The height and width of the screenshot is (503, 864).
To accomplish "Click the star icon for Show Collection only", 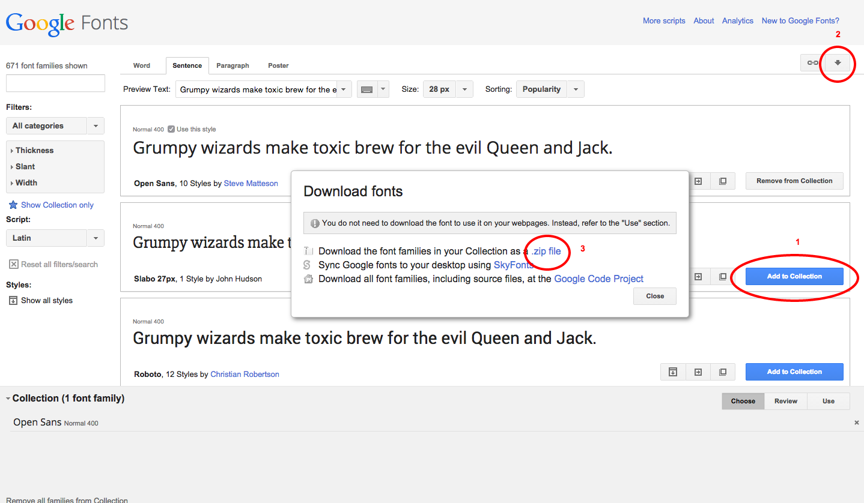I will 13,205.
